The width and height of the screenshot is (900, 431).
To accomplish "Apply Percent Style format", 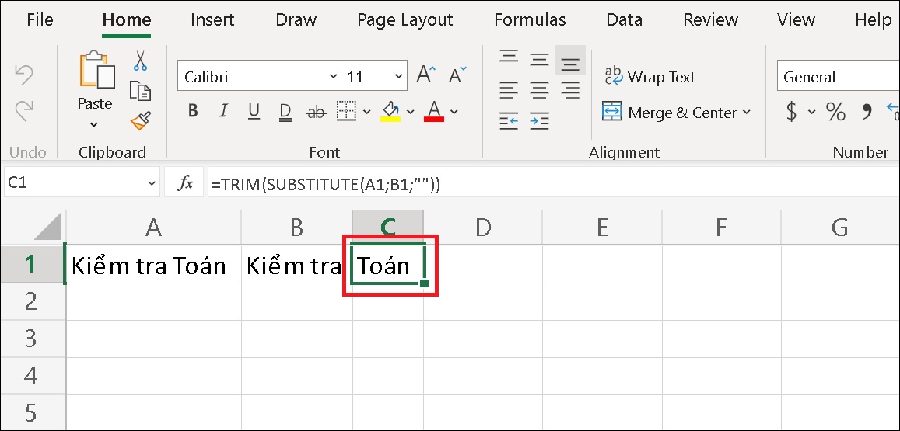I will click(835, 112).
